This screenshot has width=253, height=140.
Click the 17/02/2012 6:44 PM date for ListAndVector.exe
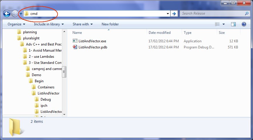point(164,41)
